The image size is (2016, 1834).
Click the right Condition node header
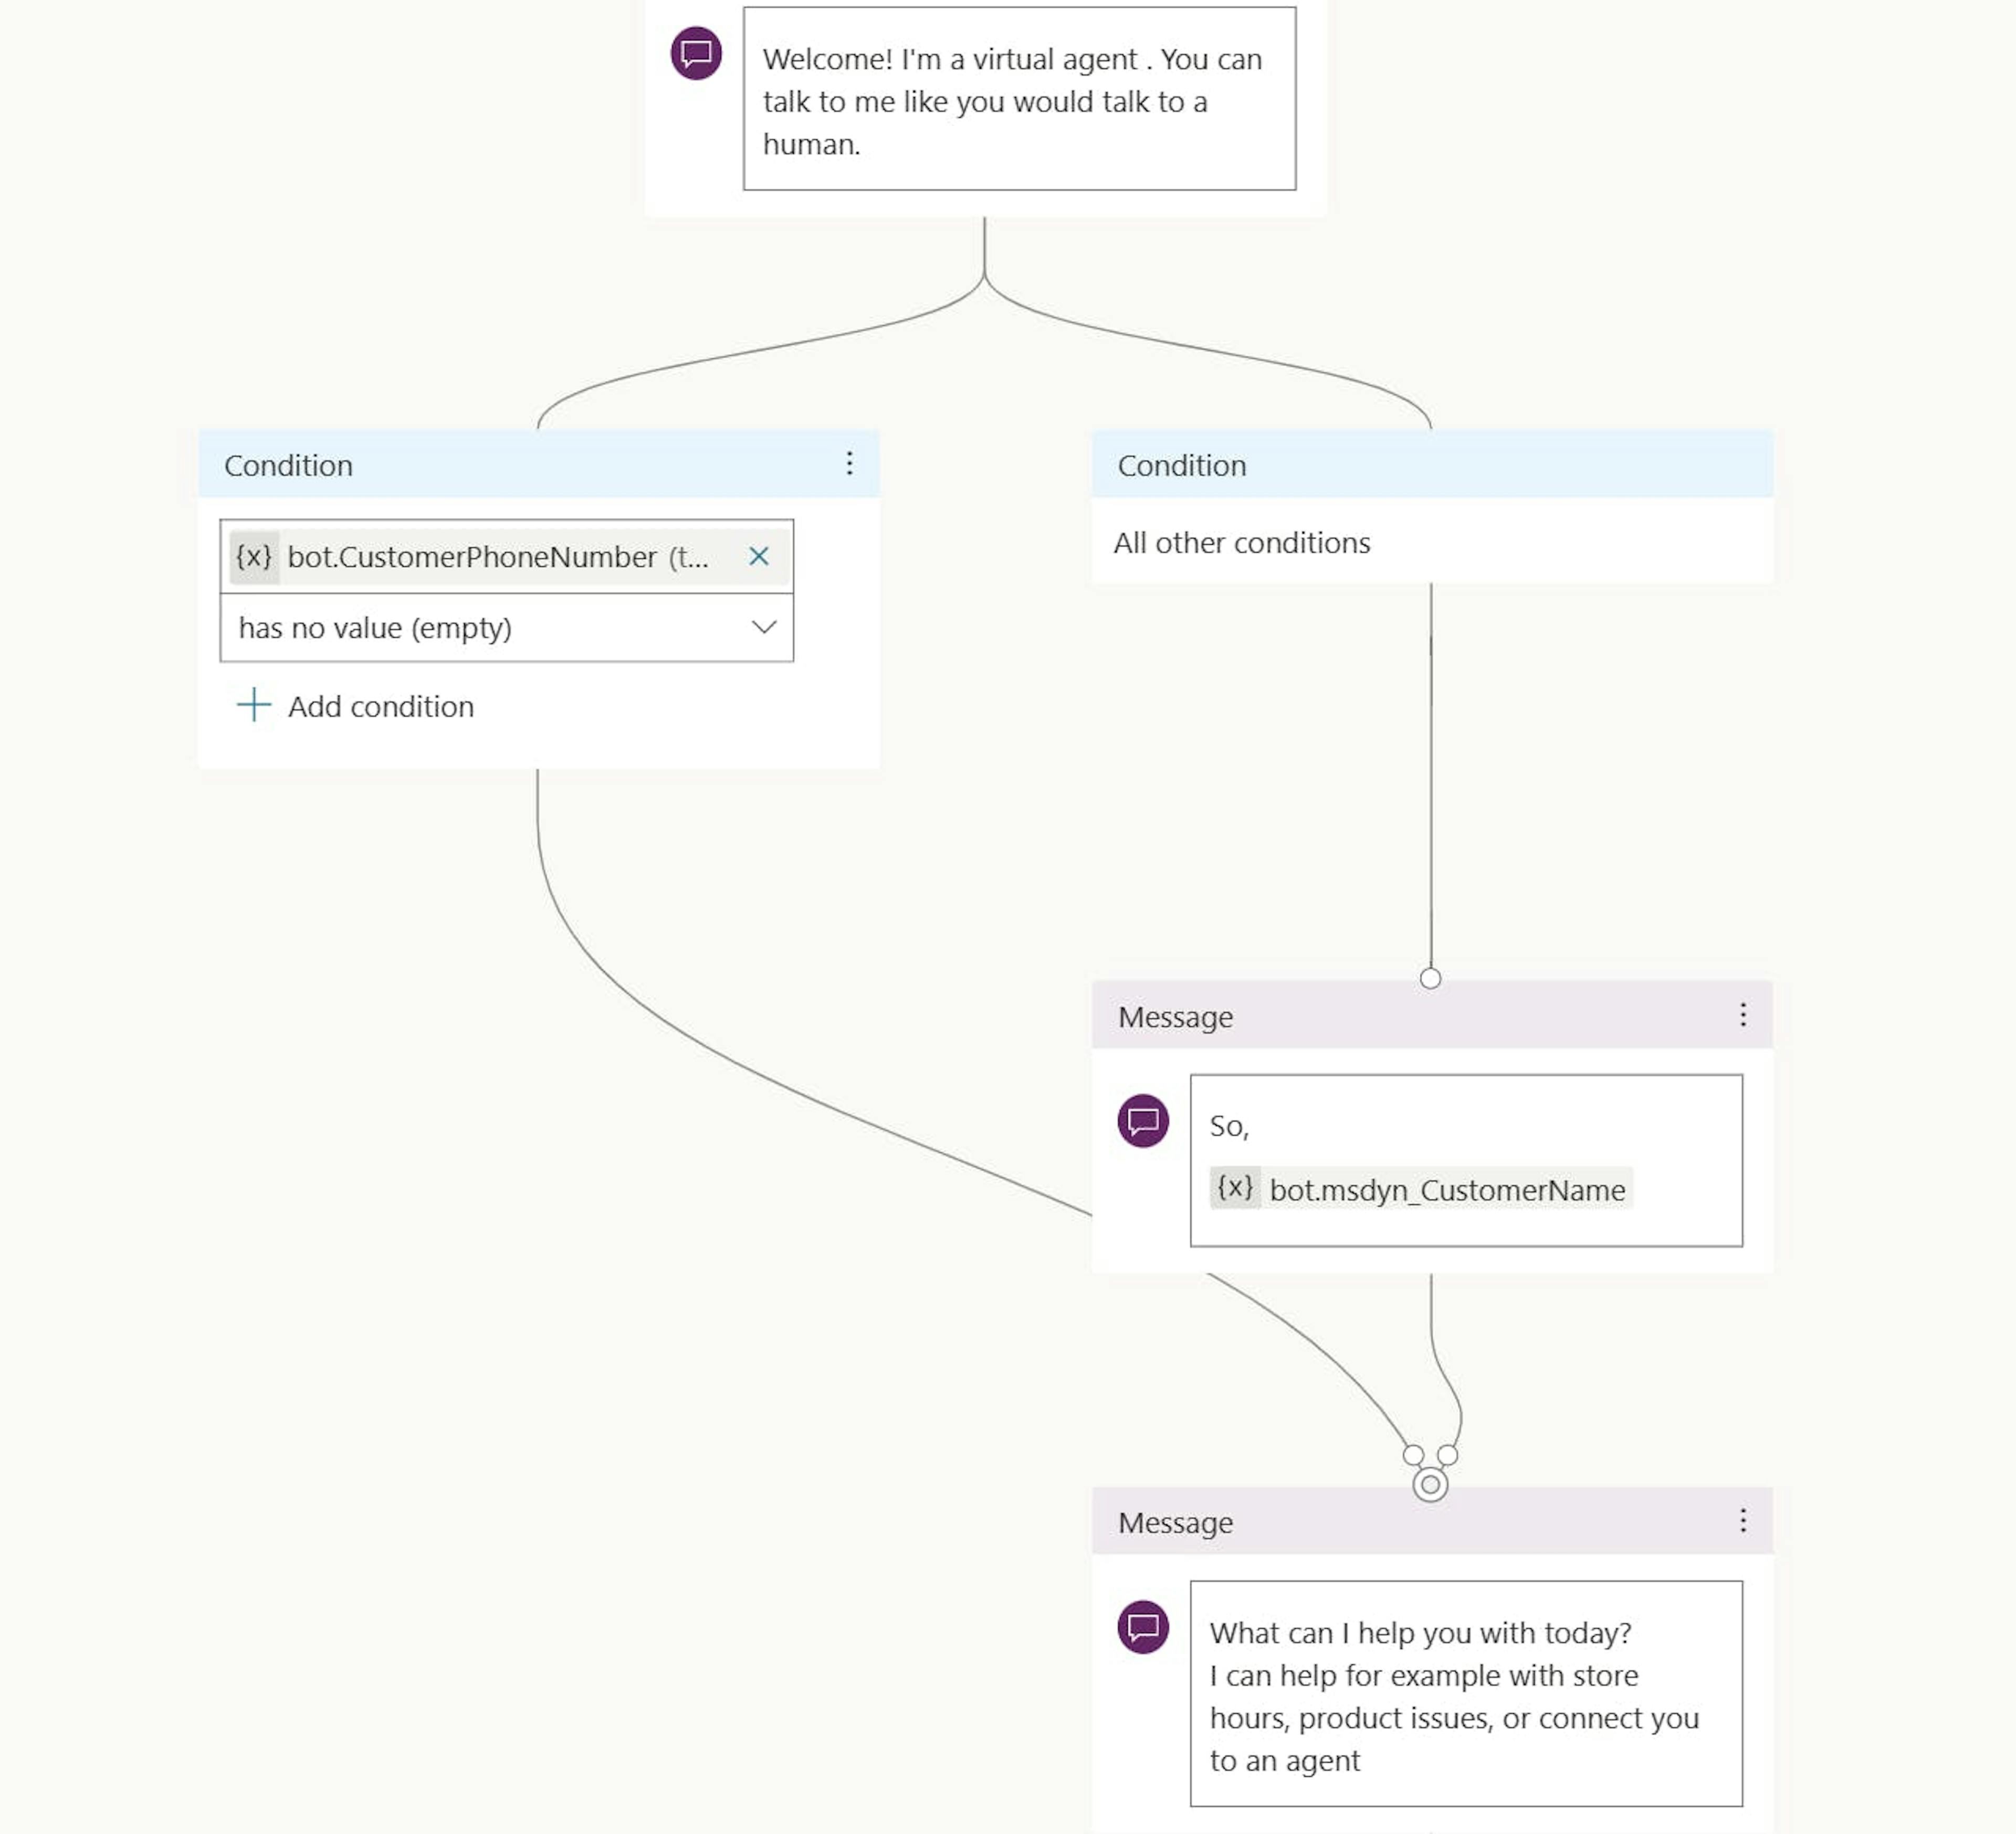[1432, 465]
